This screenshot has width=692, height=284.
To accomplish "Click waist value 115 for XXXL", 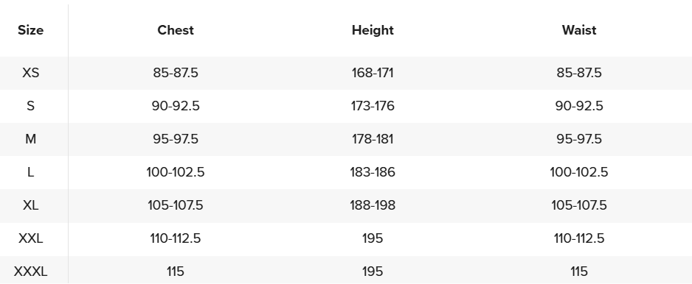I will click(578, 271).
